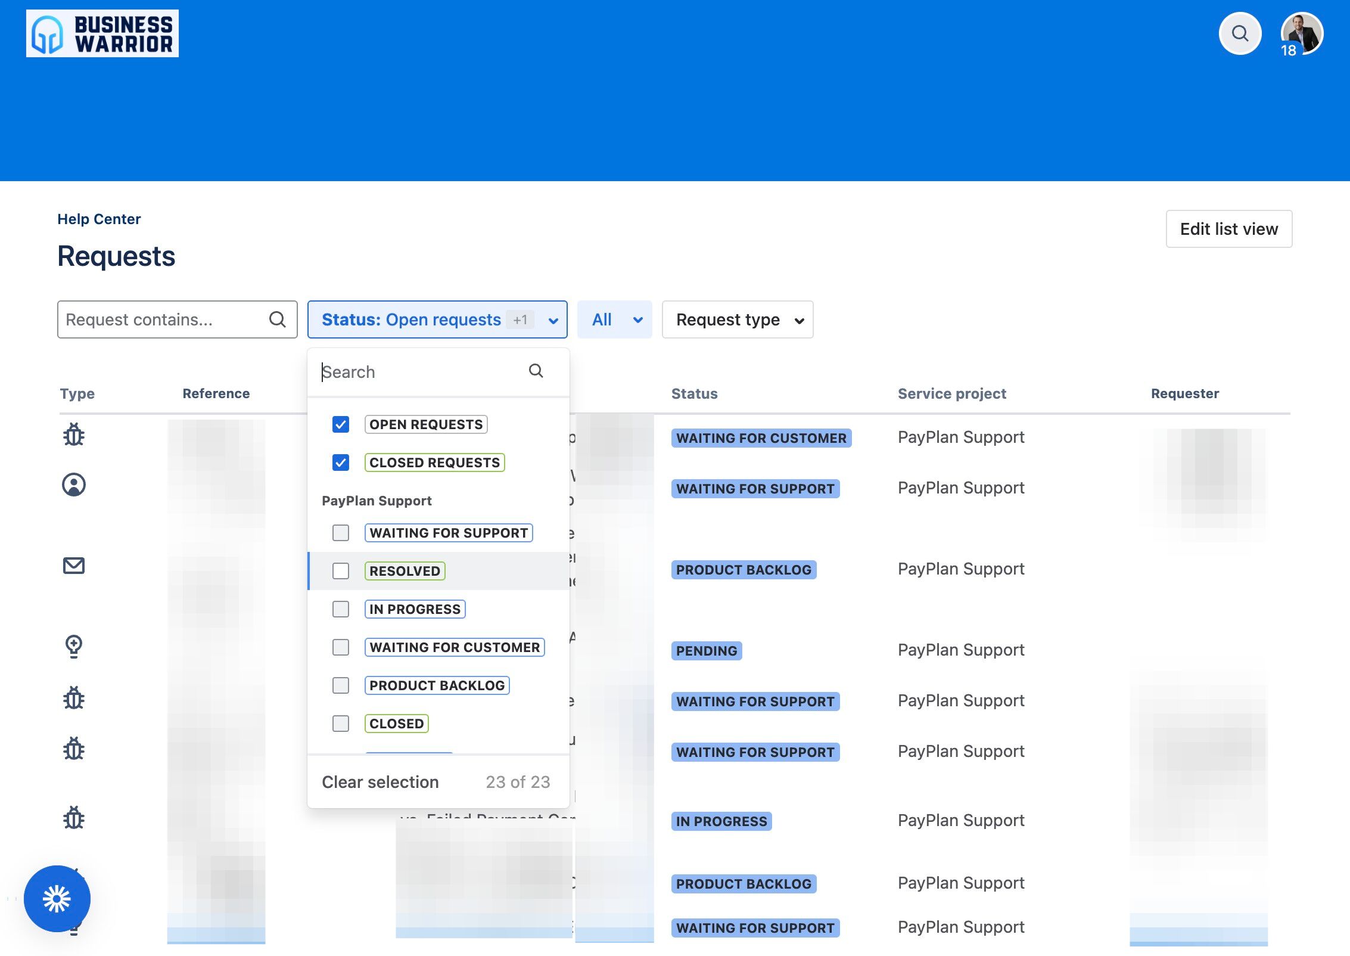The image size is (1350, 956).
Task: Click the Requests page heading
Action: [116, 256]
